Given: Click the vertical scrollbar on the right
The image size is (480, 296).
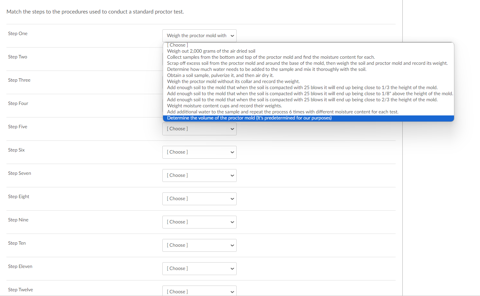Looking at the screenshot, I should pyautogui.click(x=402, y=148).
